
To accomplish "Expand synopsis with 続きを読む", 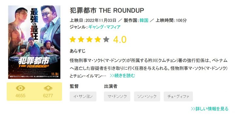I will pos(122,76).
